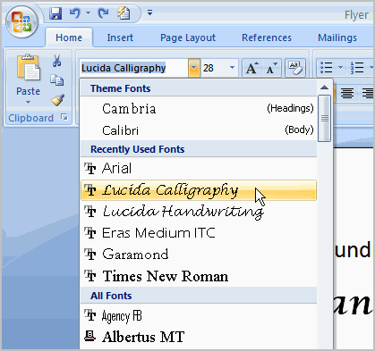Open the Clipboard dialog launcher

point(64,117)
